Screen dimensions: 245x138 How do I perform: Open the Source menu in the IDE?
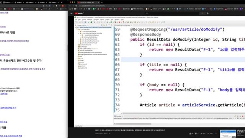[84, 20]
